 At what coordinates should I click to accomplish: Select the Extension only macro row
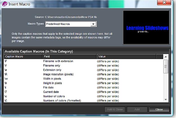tap(83, 70)
